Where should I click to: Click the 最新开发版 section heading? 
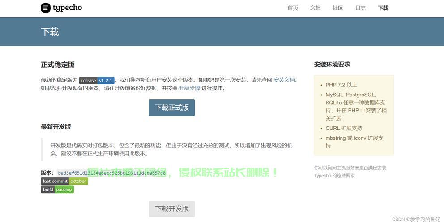pyautogui.click(x=56, y=127)
